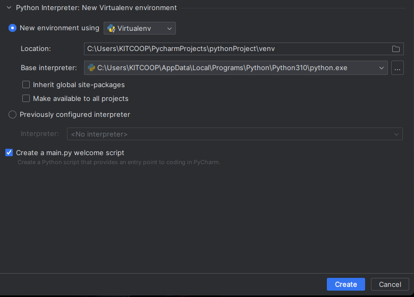This screenshot has width=414, height=297.
Task: Open the No interpreter dropdown list
Action: pos(235,134)
